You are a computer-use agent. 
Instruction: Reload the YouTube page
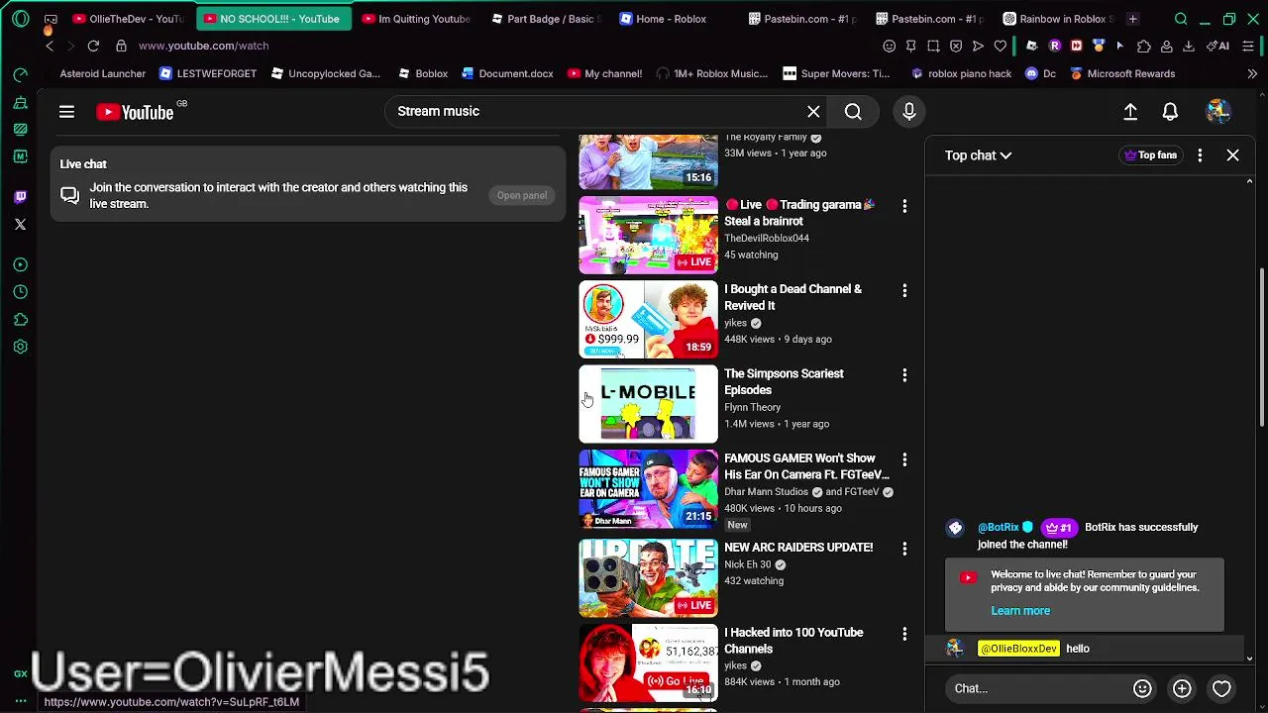coord(93,46)
